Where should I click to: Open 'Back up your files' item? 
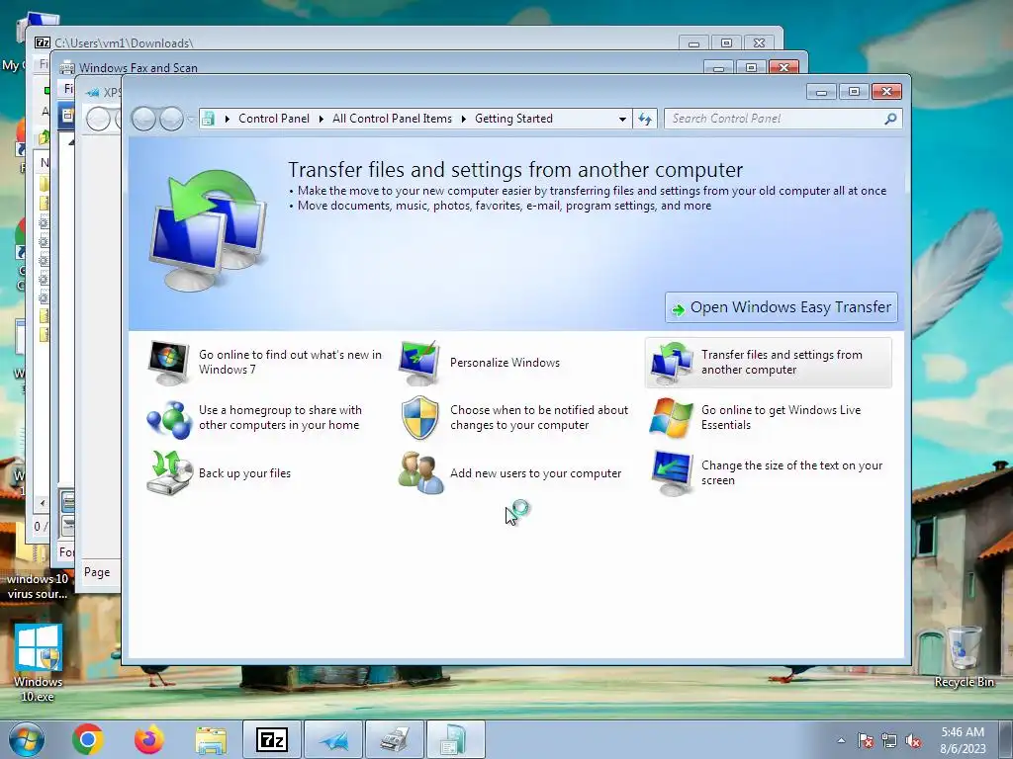coord(245,473)
